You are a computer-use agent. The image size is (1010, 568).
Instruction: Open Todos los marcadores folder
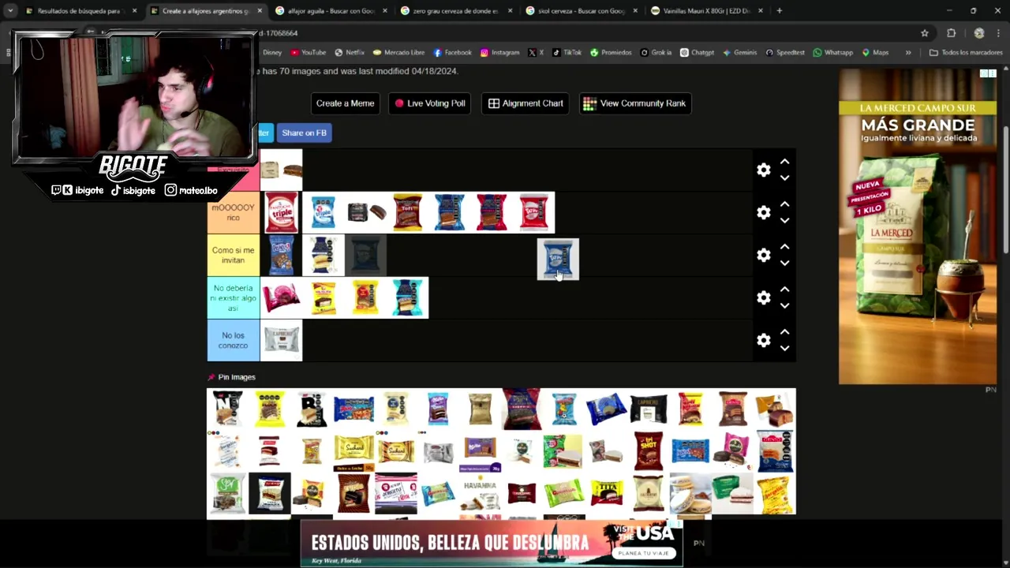[x=966, y=53]
